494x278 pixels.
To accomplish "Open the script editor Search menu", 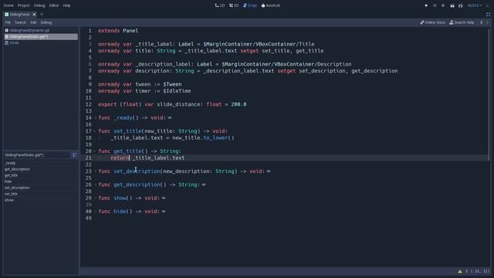I will point(21,22).
